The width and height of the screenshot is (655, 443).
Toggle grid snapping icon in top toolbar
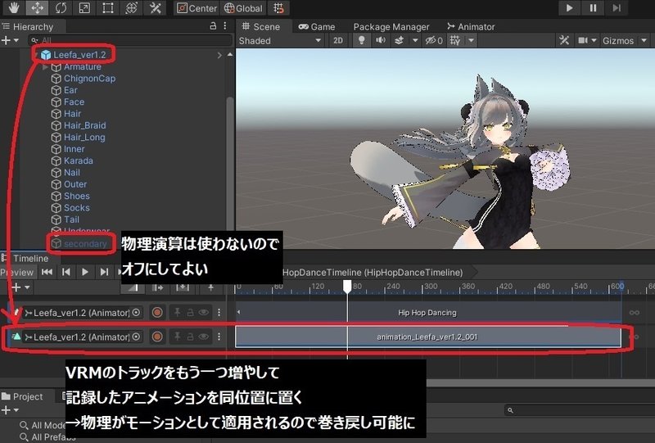click(x=278, y=8)
